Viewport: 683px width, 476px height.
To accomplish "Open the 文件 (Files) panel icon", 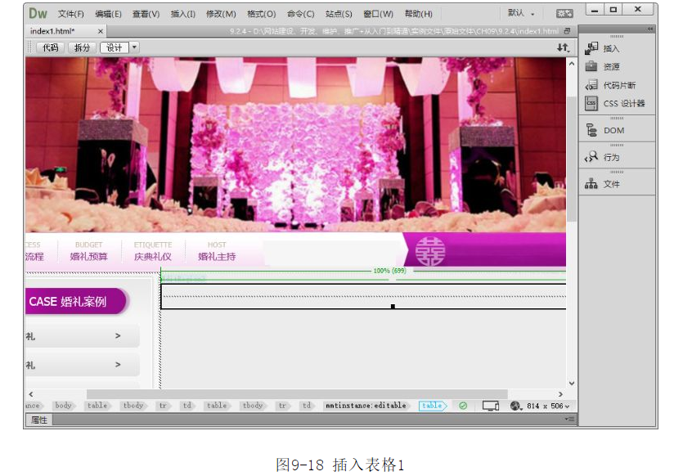I will (x=591, y=184).
